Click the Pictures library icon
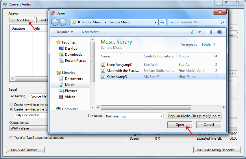Viewport: 246px width, 159px height. [61, 91]
